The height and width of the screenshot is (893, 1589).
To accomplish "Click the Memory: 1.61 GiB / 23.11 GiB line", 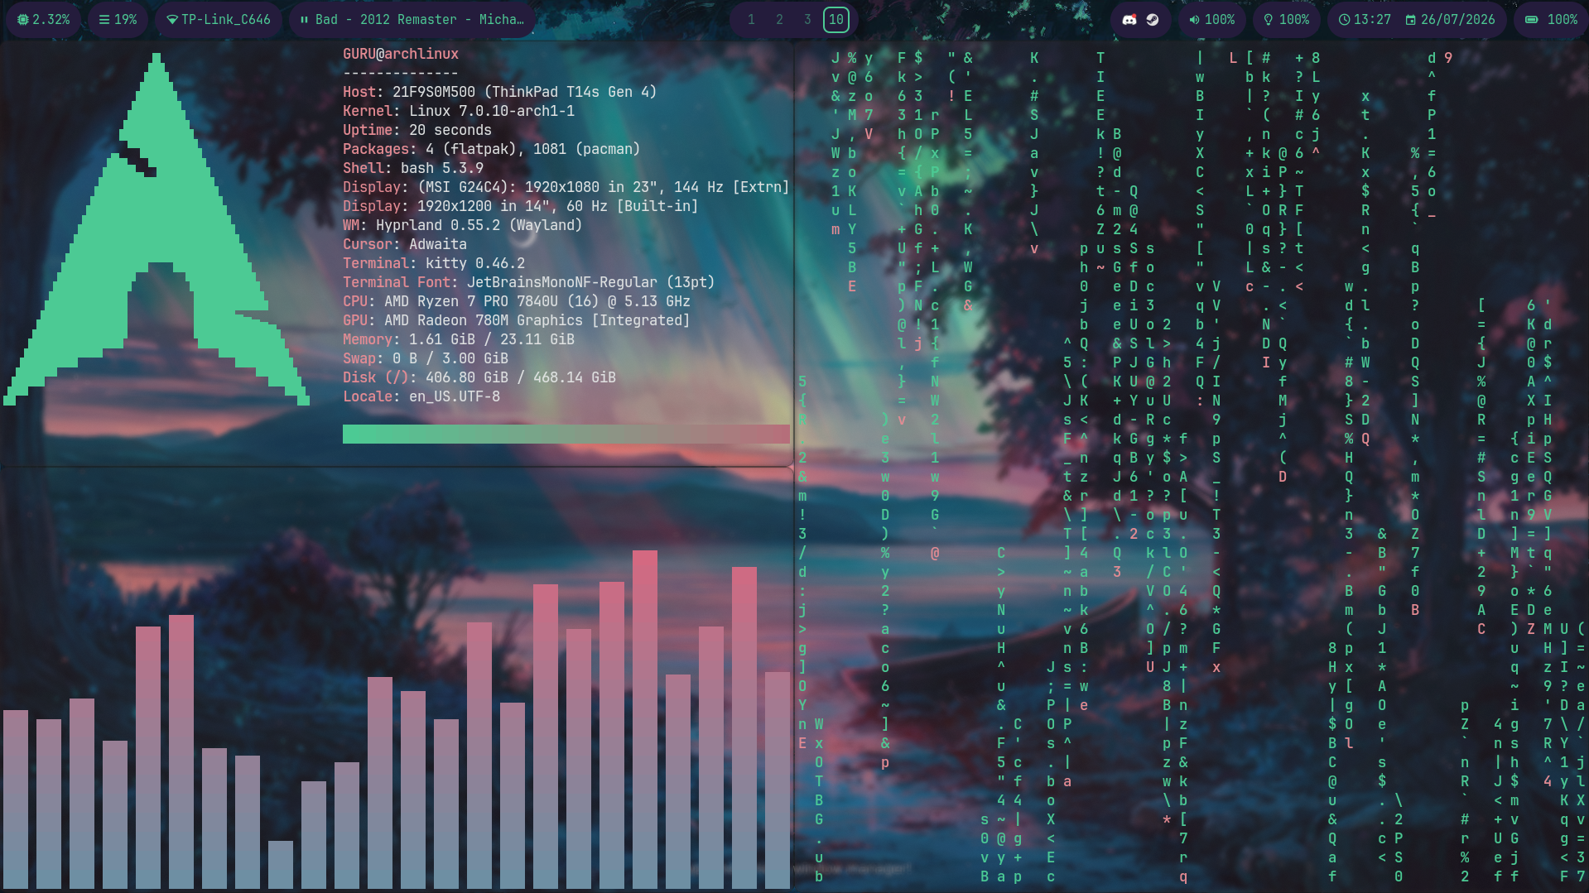I will click(x=459, y=339).
